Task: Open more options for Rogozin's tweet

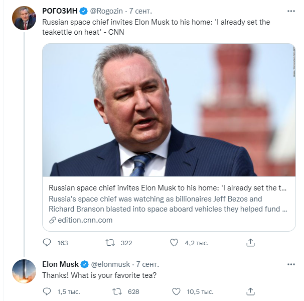Action: pos(290,11)
